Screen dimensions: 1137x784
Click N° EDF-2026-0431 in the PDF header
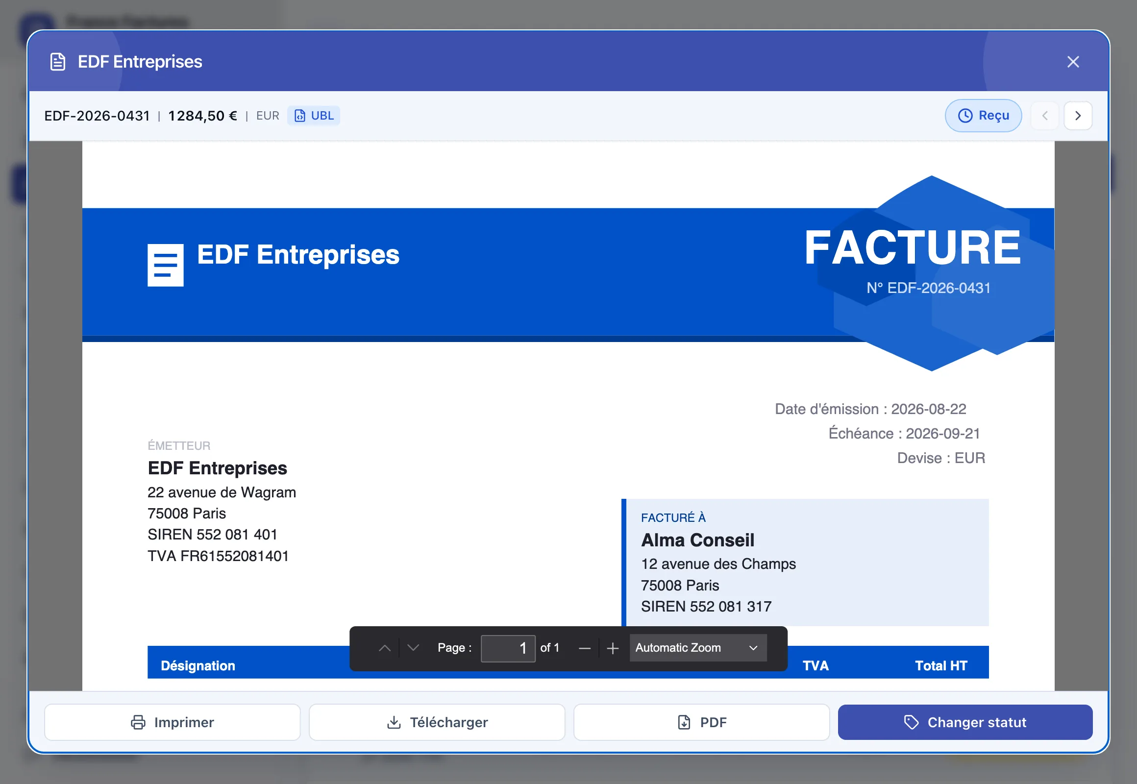(928, 288)
